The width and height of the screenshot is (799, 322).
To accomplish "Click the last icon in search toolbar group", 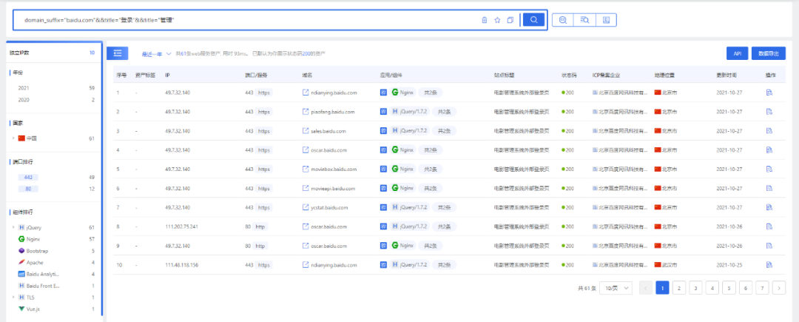I will 606,20.
